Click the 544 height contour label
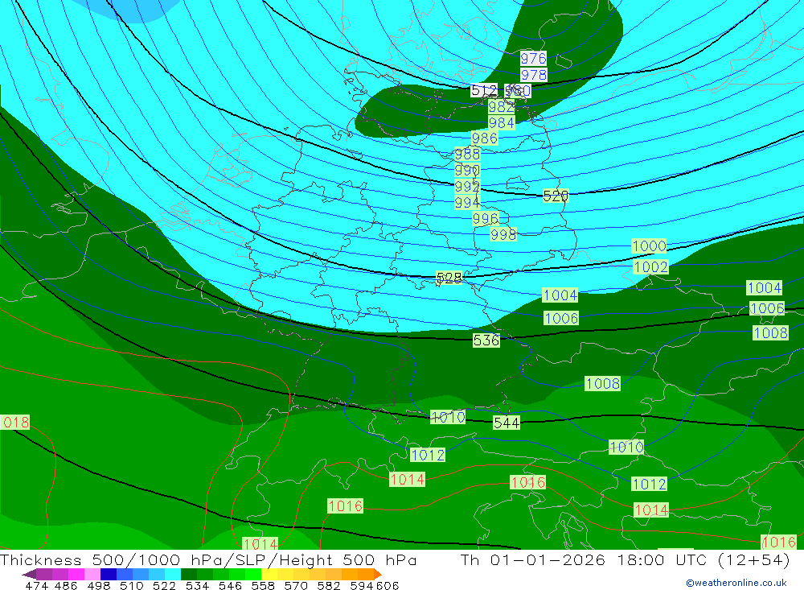This screenshot has height=590, width=804. pos(506,423)
